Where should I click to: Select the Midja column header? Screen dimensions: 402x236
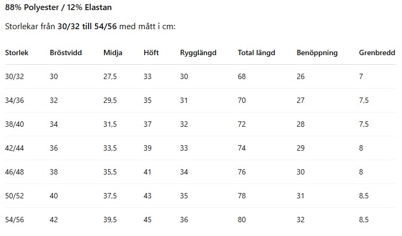click(x=112, y=53)
